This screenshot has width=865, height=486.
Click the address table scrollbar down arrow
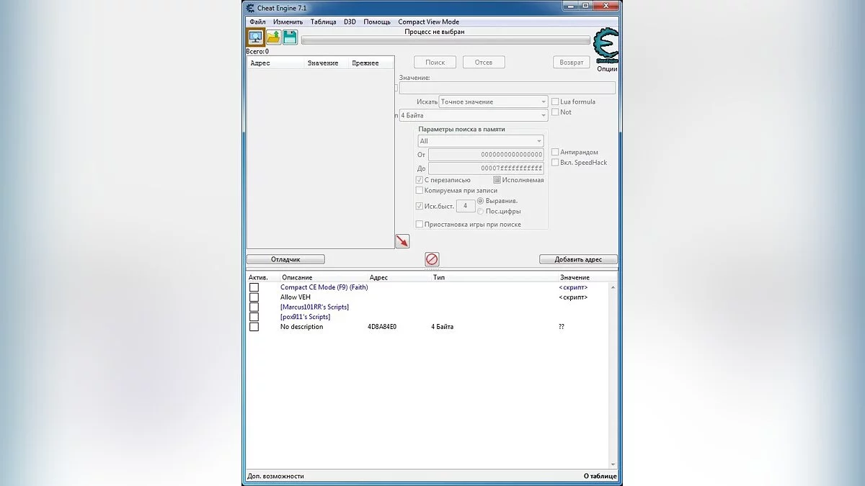(613, 464)
